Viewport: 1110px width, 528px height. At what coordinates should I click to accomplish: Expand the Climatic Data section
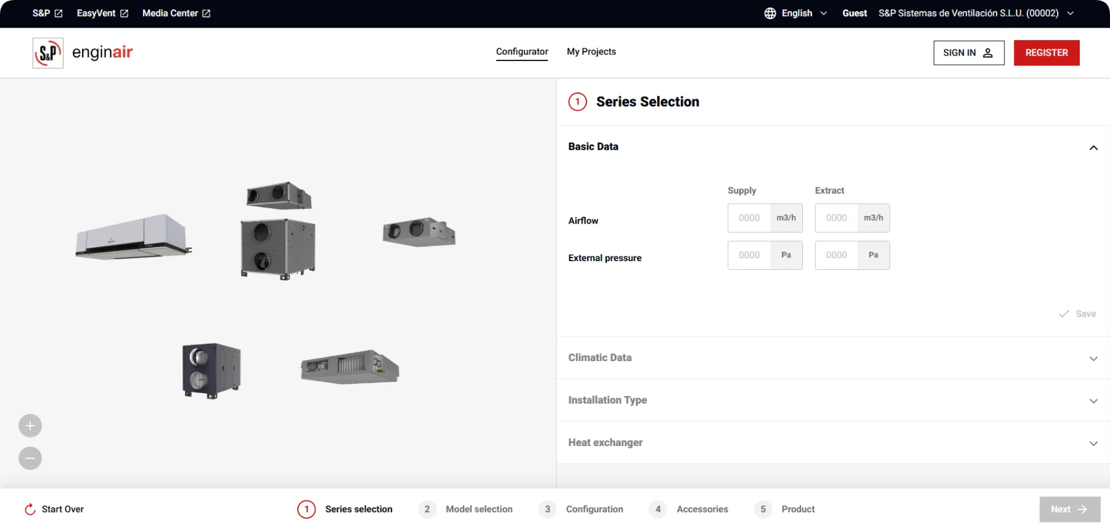833,358
